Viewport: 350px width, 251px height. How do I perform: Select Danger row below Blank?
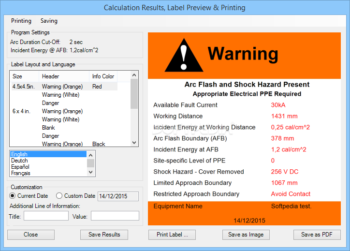tap(51, 136)
